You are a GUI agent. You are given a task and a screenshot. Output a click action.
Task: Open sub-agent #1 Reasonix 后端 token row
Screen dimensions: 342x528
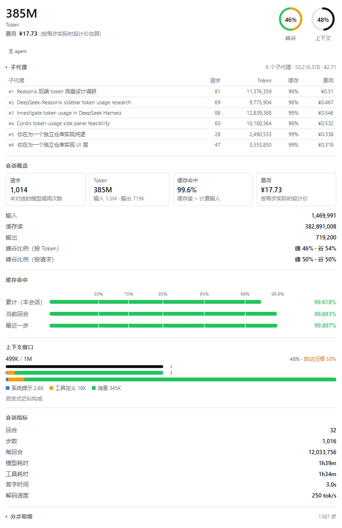(171, 91)
